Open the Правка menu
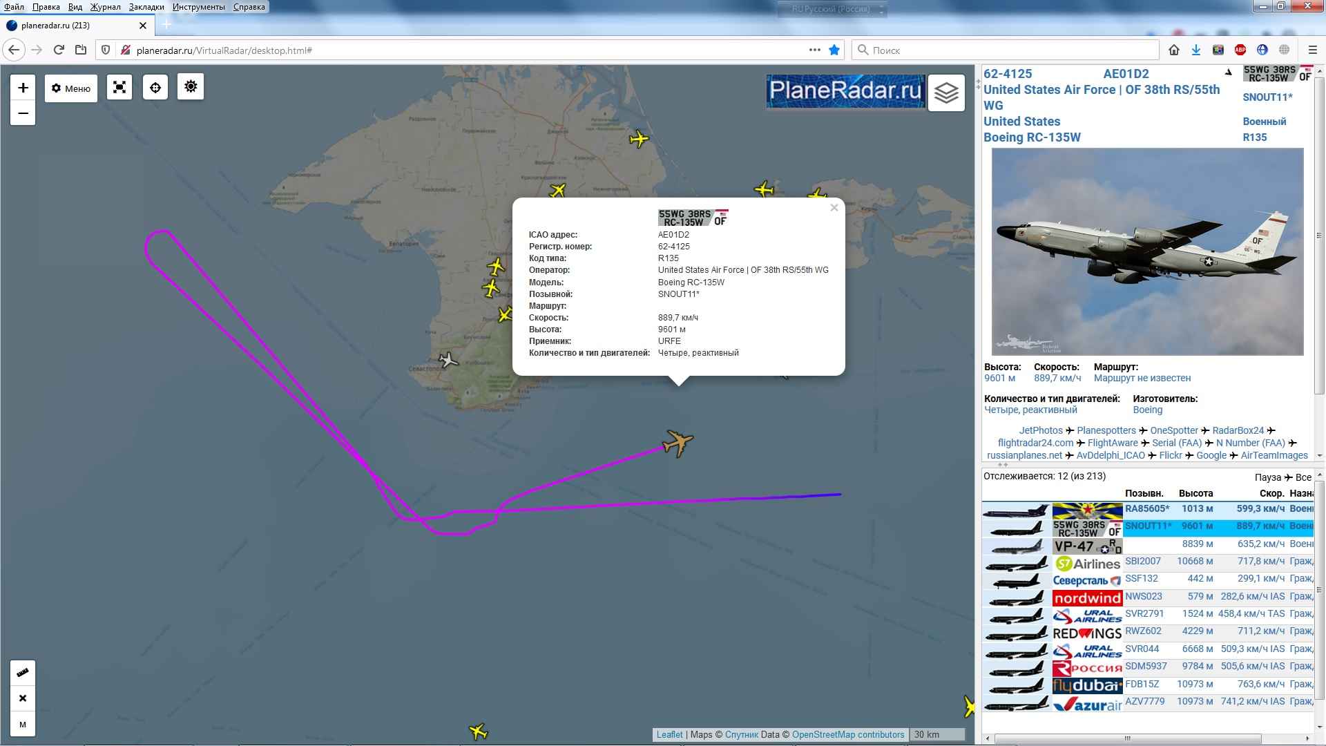Viewport: 1326px width, 746px height. [x=46, y=7]
